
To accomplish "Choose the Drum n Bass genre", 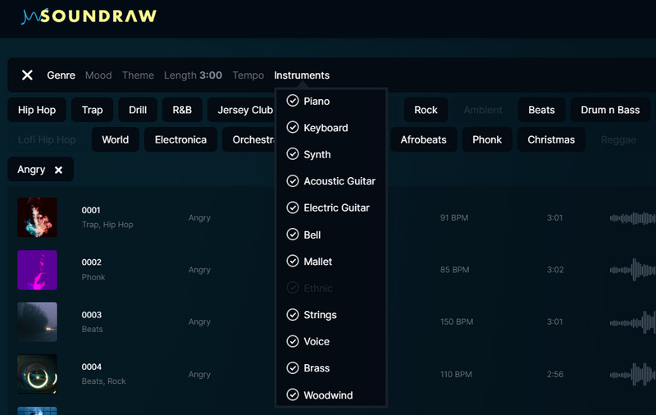I will pyautogui.click(x=610, y=110).
